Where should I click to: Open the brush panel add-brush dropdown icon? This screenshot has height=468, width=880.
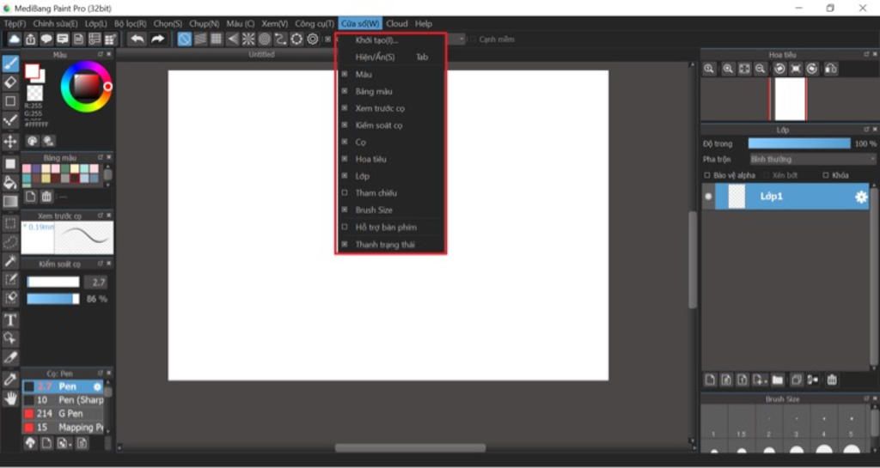pyautogui.click(x=64, y=443)
